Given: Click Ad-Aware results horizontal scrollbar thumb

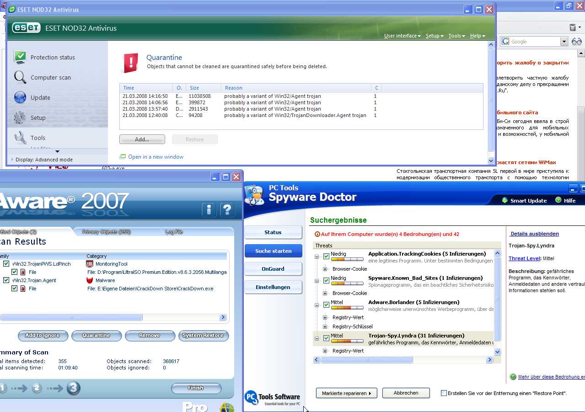Looking at the screenshot, I should (71, 317).
